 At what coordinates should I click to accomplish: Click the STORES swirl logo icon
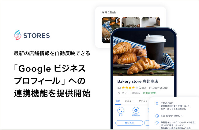pyautogui.click(x=18, y=35)
